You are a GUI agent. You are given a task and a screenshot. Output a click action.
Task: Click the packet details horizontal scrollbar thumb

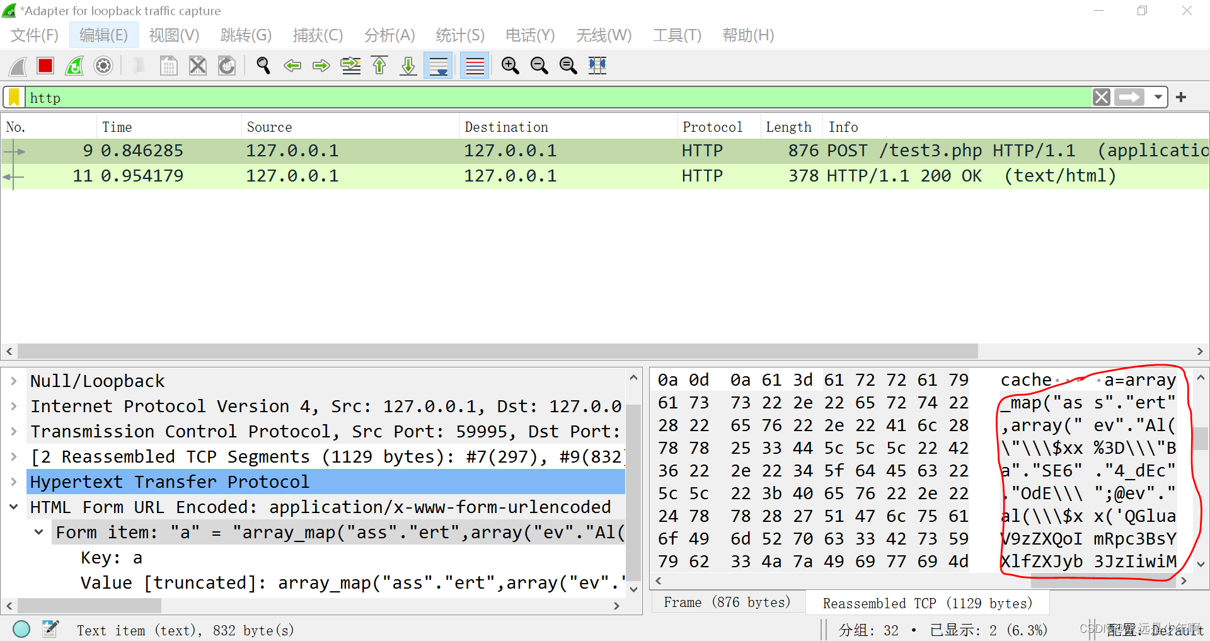point(89,606)
